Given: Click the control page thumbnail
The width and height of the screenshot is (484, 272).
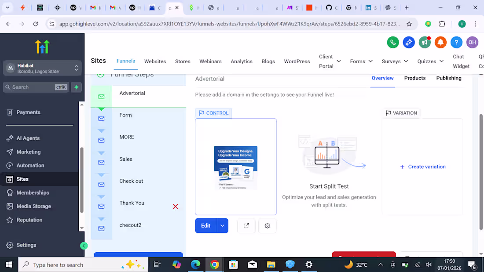Looking at the screenshot, I should point(236,167).
